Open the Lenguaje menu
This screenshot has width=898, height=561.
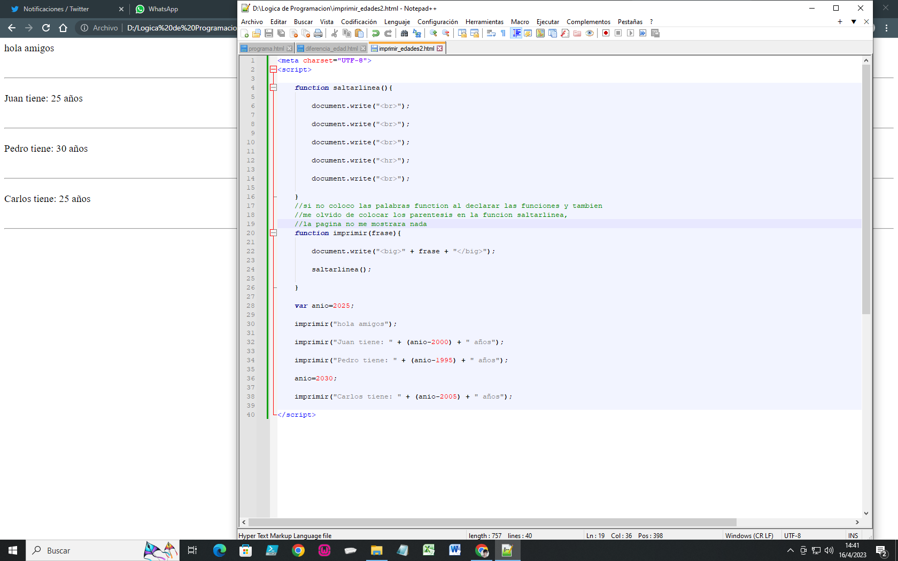[x=397, y=22]
